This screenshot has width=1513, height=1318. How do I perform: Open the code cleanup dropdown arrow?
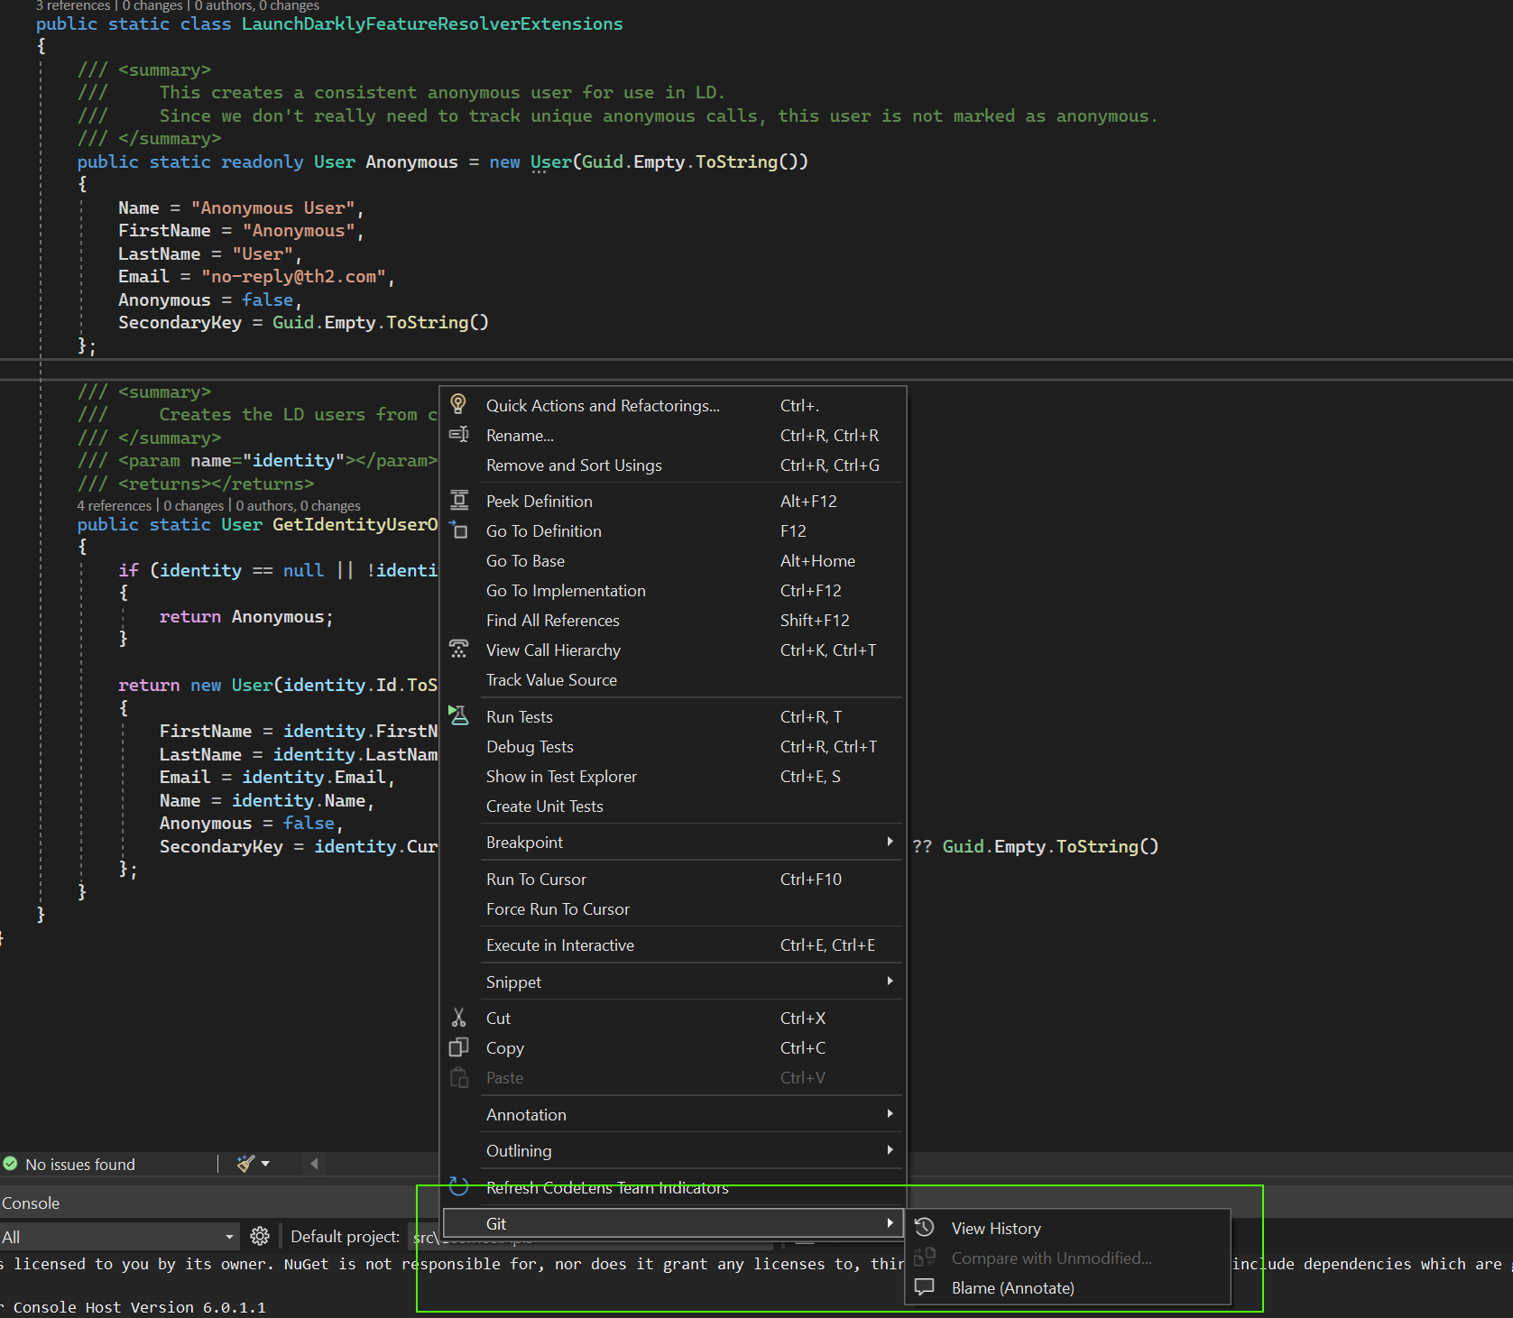coord(265,1164)
